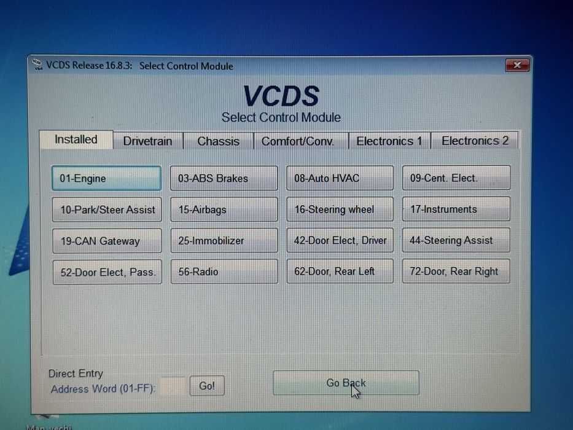The height and width of the screenshot is (430, 573).
Task: Select 42-Door Elect, Driver module
Action: (340, 240)
